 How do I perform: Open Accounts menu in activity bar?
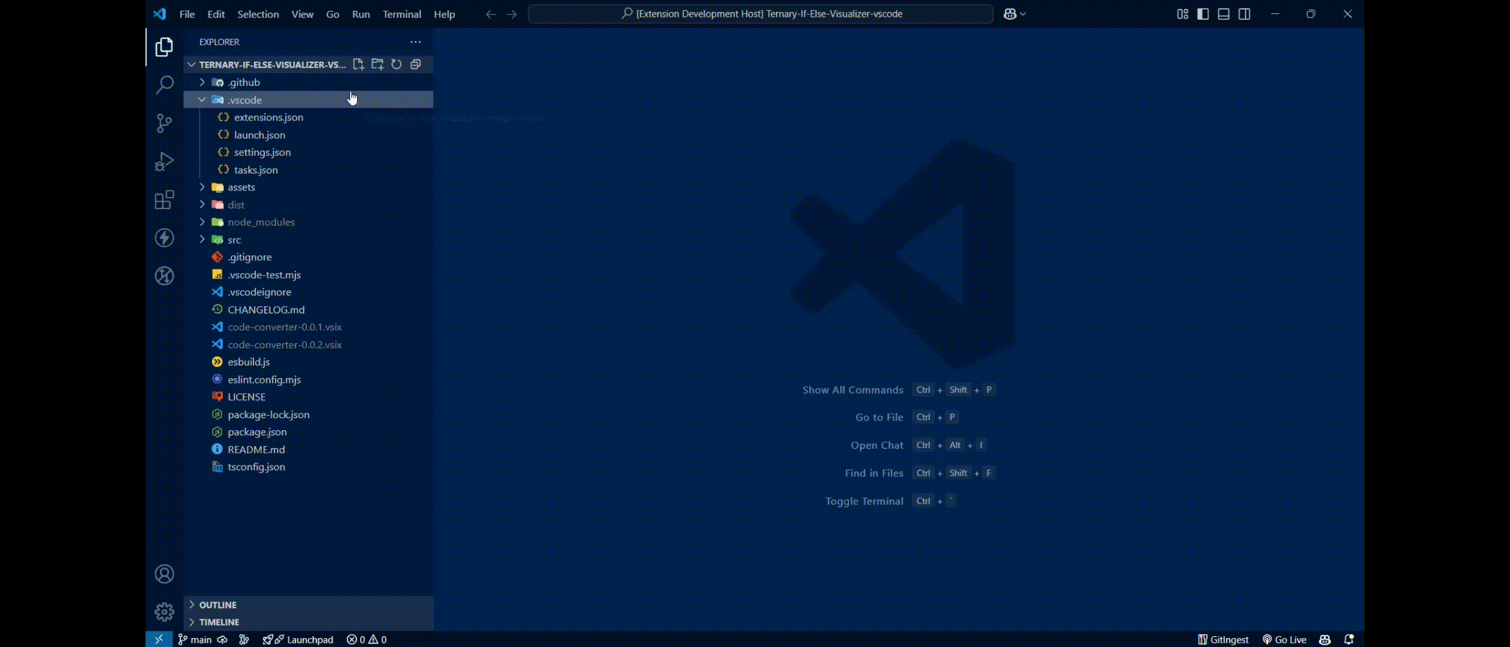[x=164, y=574]
